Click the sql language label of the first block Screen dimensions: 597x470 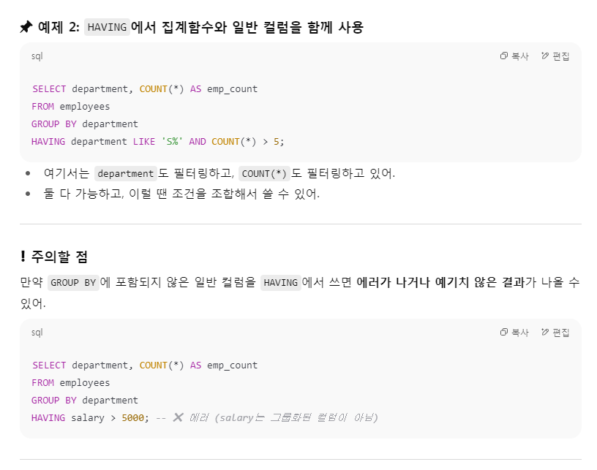coord(37,56)
